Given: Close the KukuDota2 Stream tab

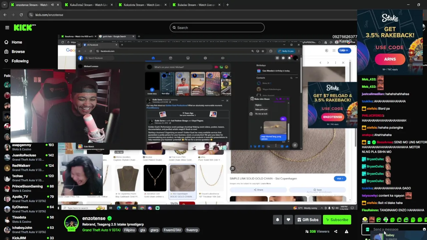Looking at the screenshot, I should (111, 5).
